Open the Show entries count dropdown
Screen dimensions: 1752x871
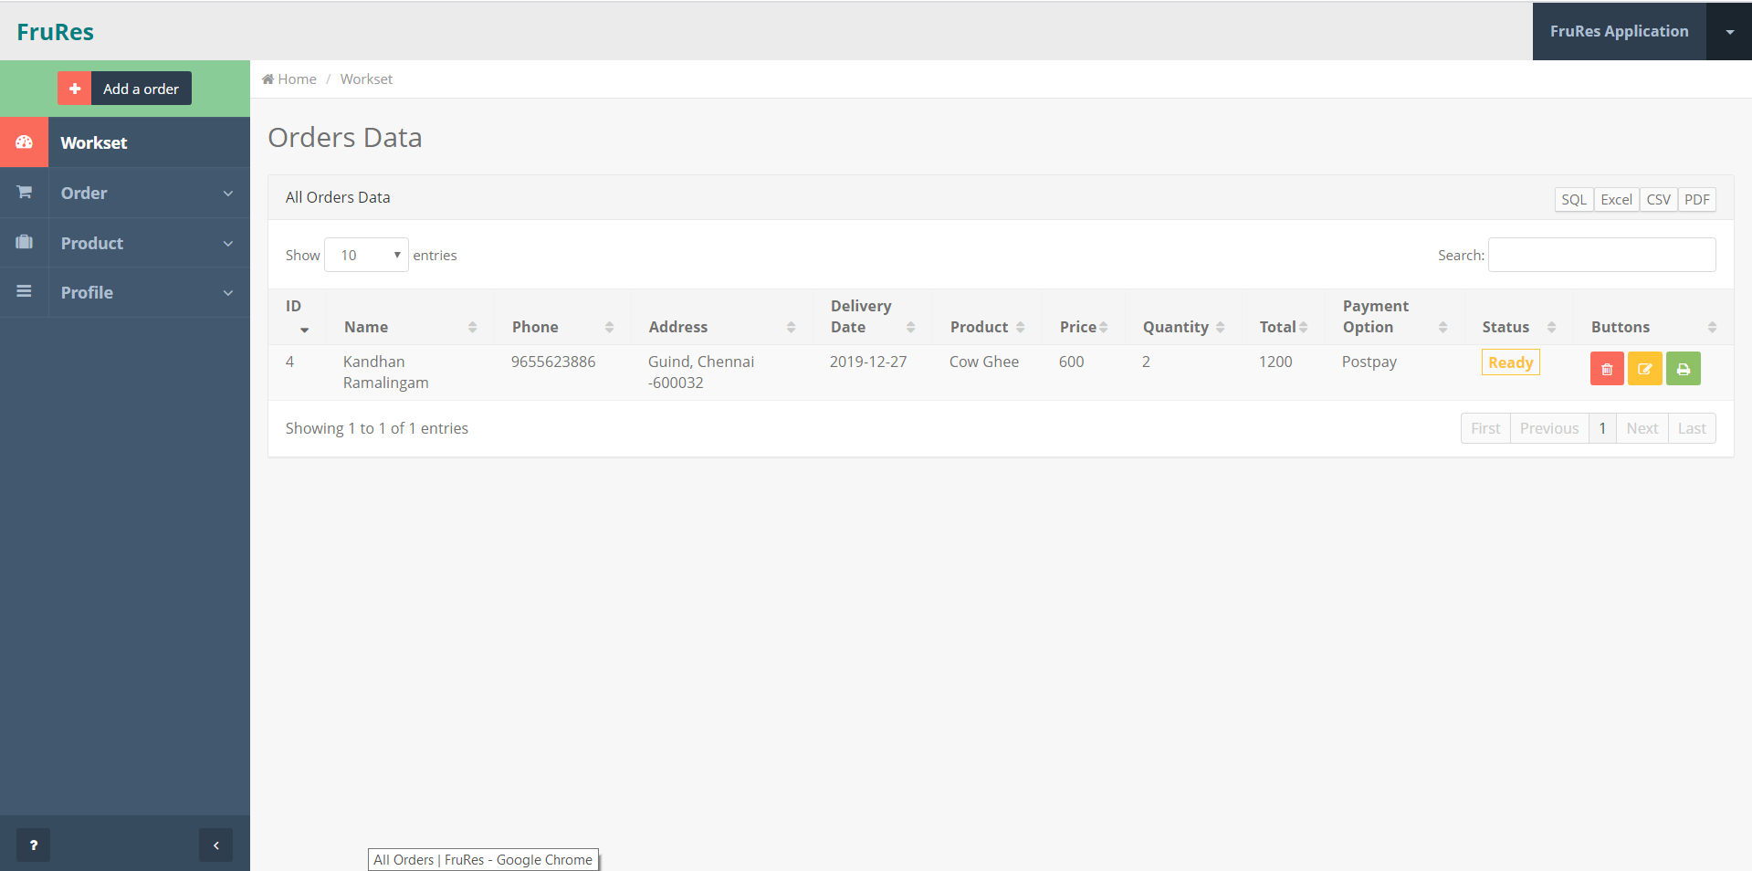click(366, 255)
